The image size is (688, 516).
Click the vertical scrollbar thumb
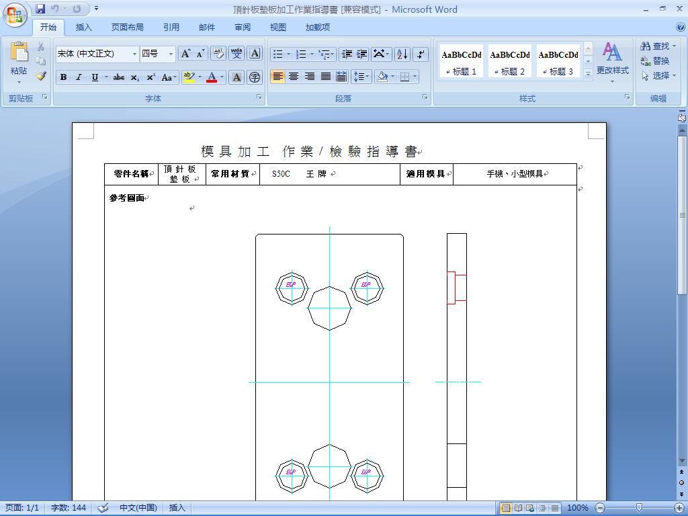[x=682, y=215]
